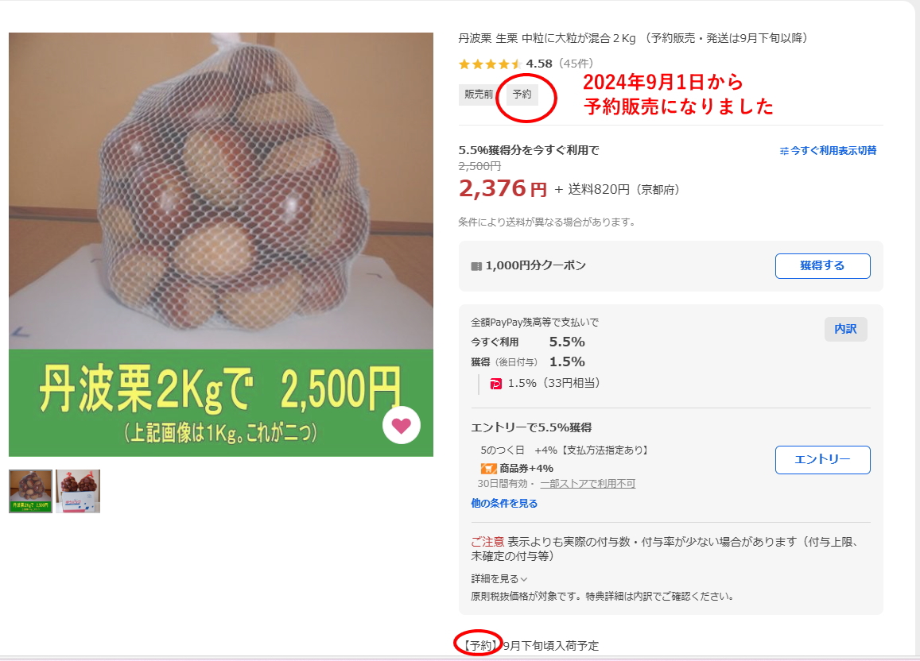Click the 予約 tag label
920x661 pixels.
[522, 95]
